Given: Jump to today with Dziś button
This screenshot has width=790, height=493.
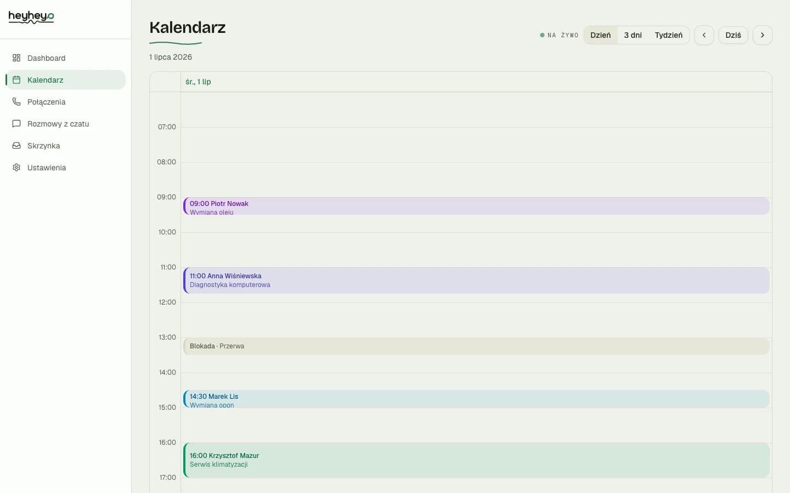Looking at the screenshot, I should click(733, 35).
